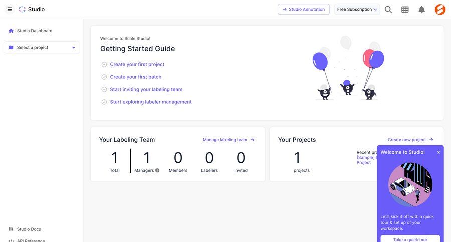Open the search magnifier icon
The width and height of the screenshot is (451, 242).
pyautogui.click(x=388, y=10)
